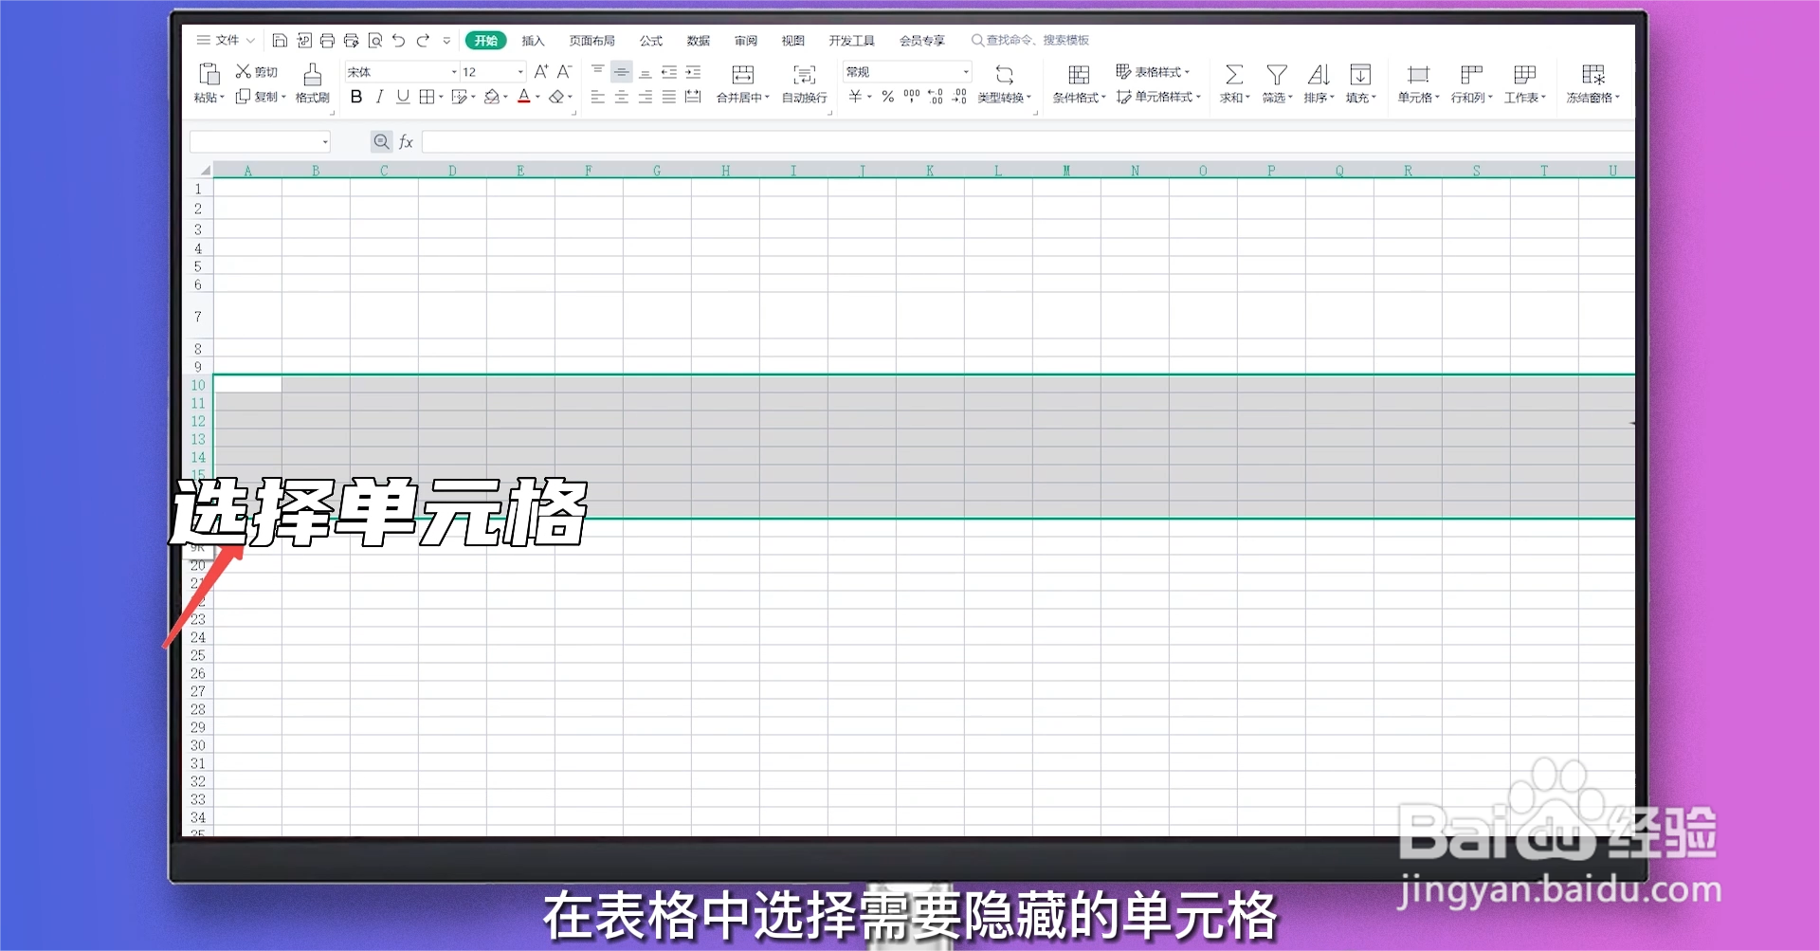The height and width of the screenshot is (951, 1820).
Task: Switch to the 页面布局 Page Layout tab
Action: 592,41
